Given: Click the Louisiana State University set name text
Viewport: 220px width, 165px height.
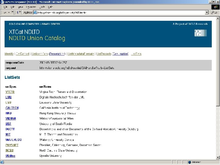Looking at the screenshot, I should (56, 103).
